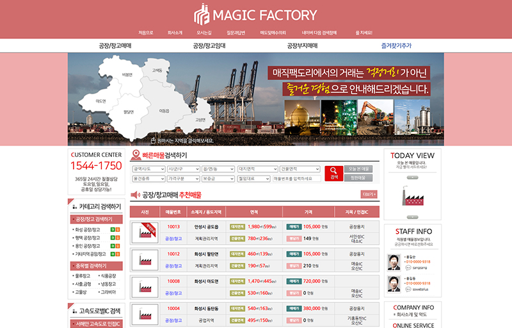Open photo thumbnail for listing 10013
This screenshot has height=328, width=512.
tap(145, 233)
